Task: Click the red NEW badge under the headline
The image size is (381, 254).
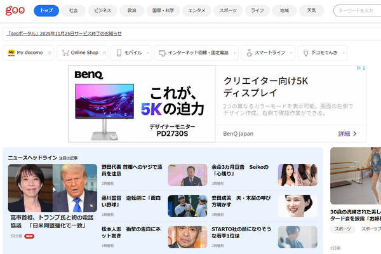Action: click(29, 236)
